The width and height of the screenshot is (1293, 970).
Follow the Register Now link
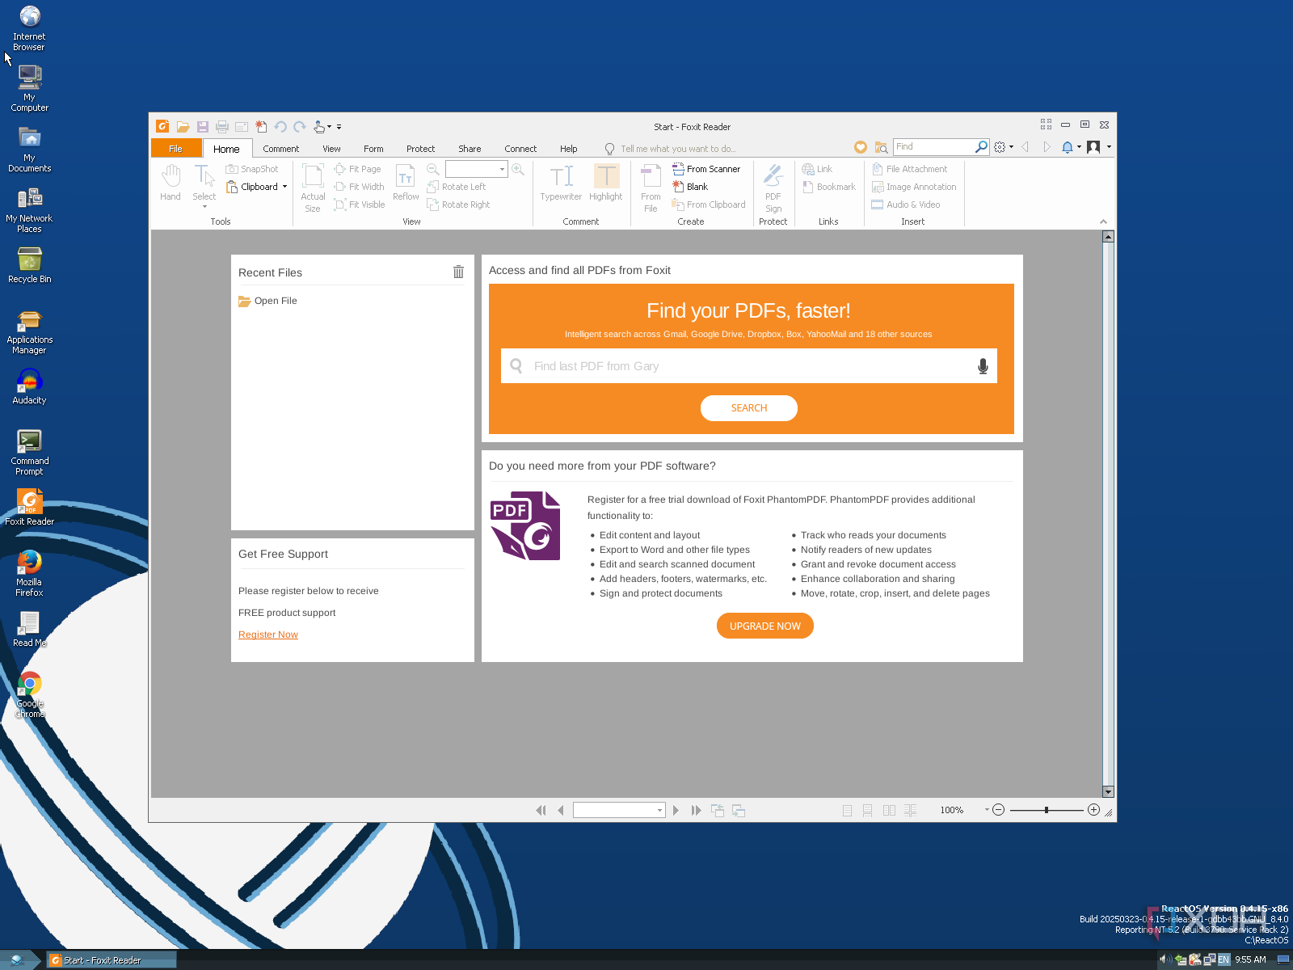click(268, 635)
